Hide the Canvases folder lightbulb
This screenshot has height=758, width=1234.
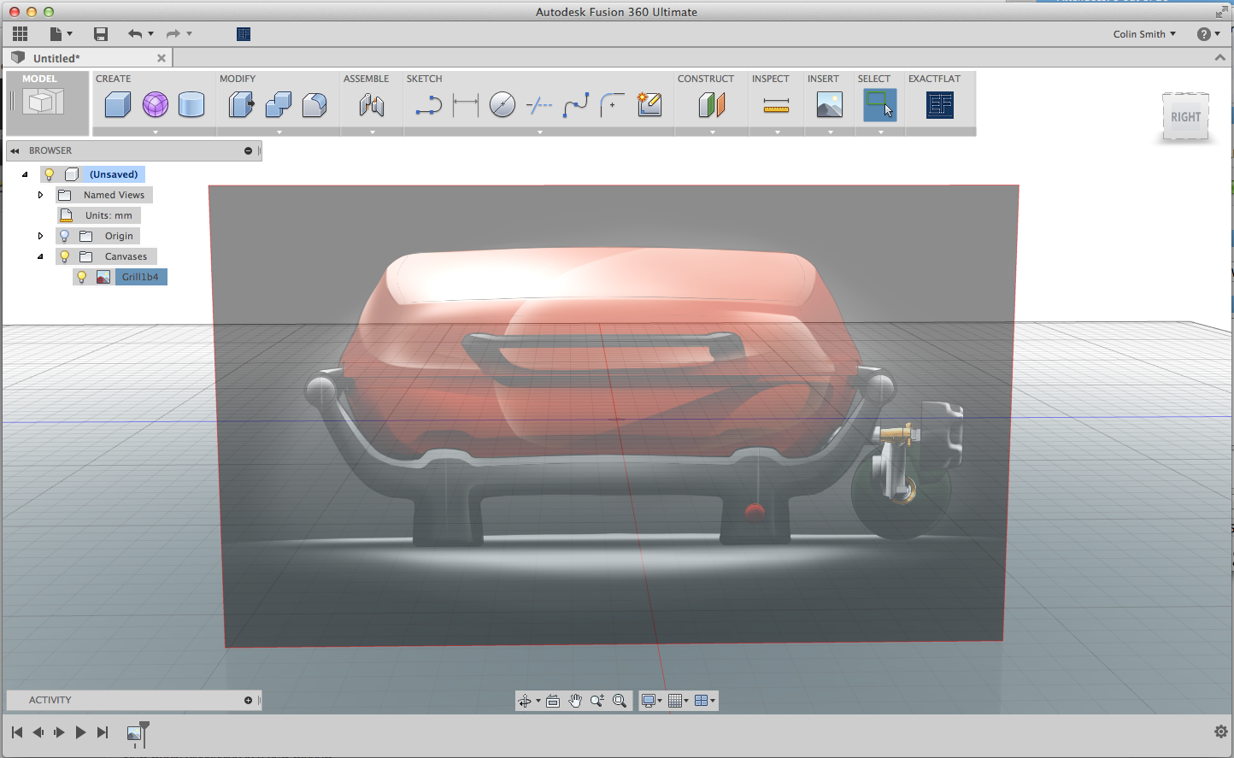(64, 256)
